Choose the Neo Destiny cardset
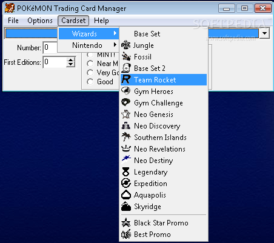 (x=164, y=161)
